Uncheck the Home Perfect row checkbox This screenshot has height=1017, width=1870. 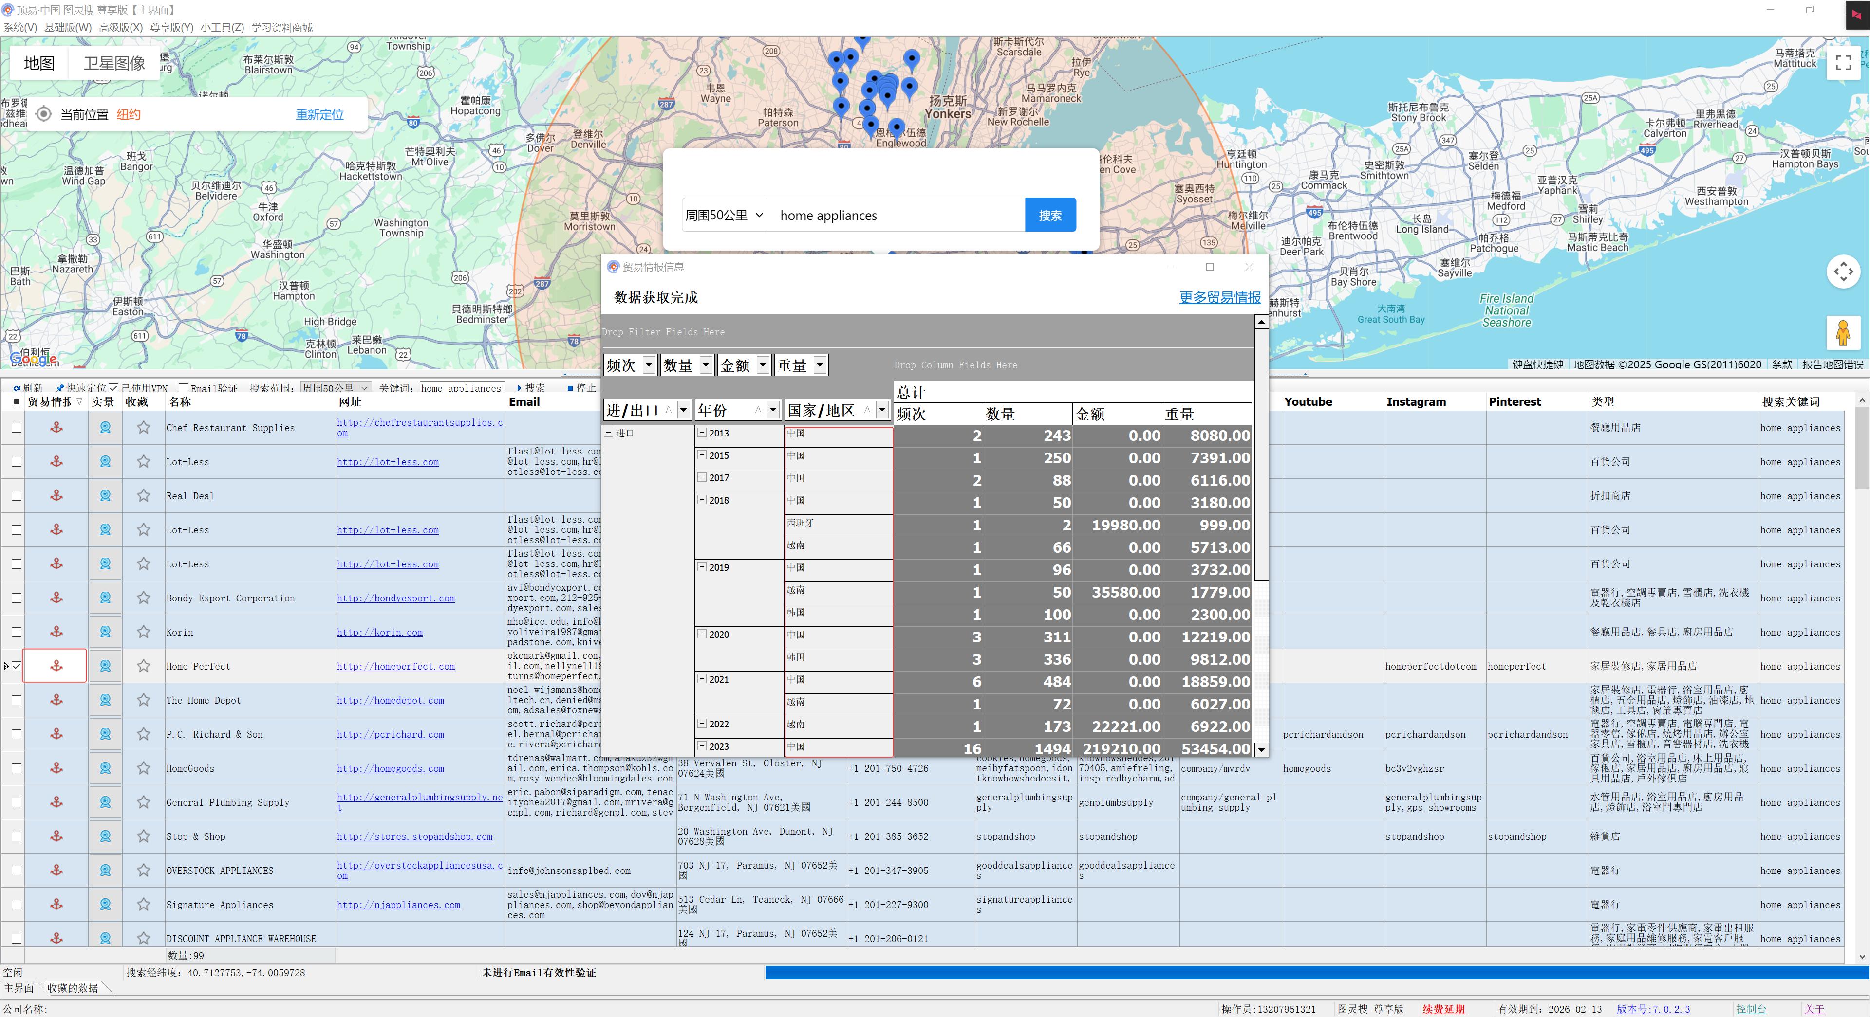[x=17, y=666]
